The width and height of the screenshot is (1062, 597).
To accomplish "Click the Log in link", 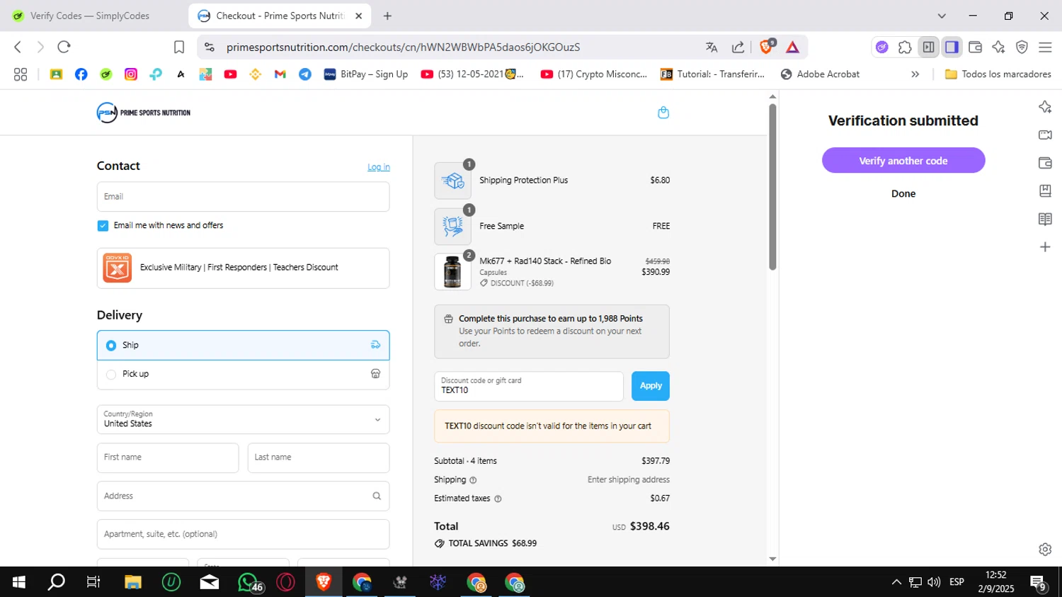I will 379,167.
